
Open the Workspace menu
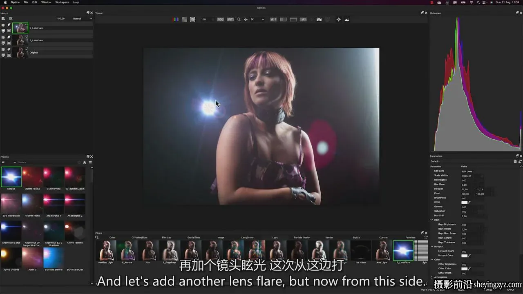62,2
